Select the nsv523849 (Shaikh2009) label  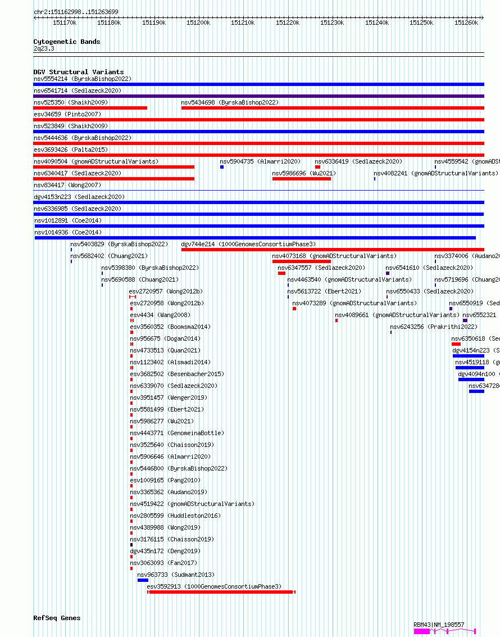[x=71, y=126]
